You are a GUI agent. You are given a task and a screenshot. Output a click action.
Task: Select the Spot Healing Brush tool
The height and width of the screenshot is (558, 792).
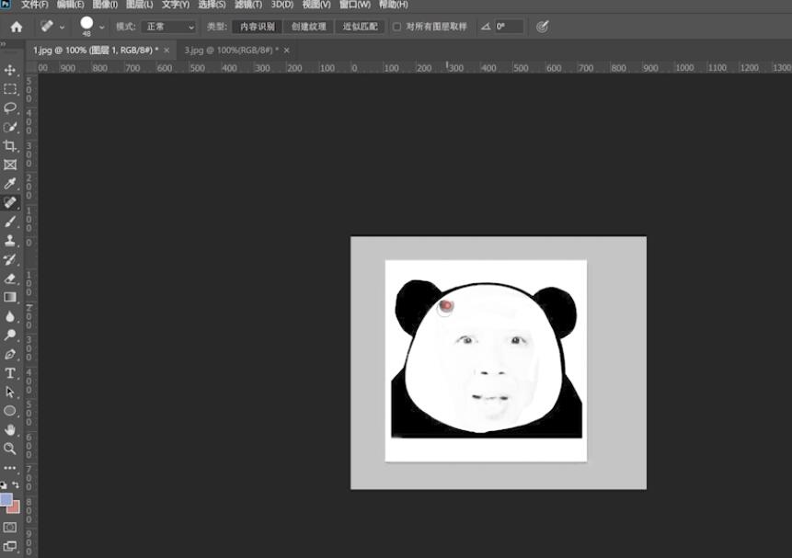[x=9, y=202]
